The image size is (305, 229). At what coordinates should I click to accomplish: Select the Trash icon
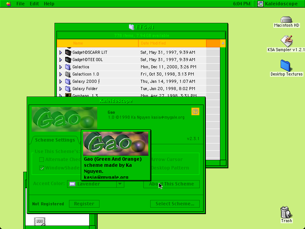(286, 212)
